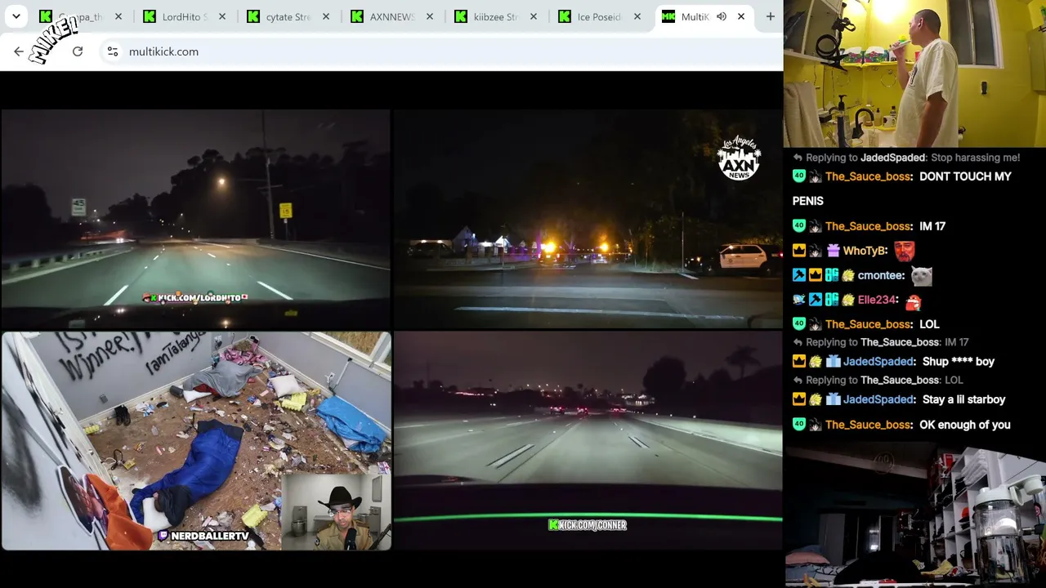Click the Kick favicon on the AXNNEWS tab
The width and height of the screenshot is (1046, 588).
pyautogui.click(x=357, y=16)
